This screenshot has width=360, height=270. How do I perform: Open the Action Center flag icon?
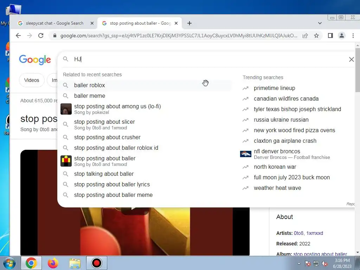pos(308,263)
